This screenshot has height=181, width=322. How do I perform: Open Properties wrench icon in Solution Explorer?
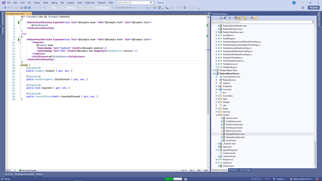coord(251,18)
